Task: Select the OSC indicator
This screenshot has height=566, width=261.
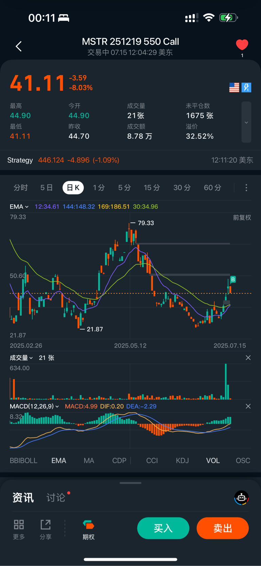Action: (x=243, y=461)
